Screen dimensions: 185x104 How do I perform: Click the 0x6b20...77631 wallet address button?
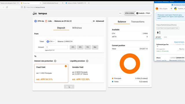click(x=143, y=13)
